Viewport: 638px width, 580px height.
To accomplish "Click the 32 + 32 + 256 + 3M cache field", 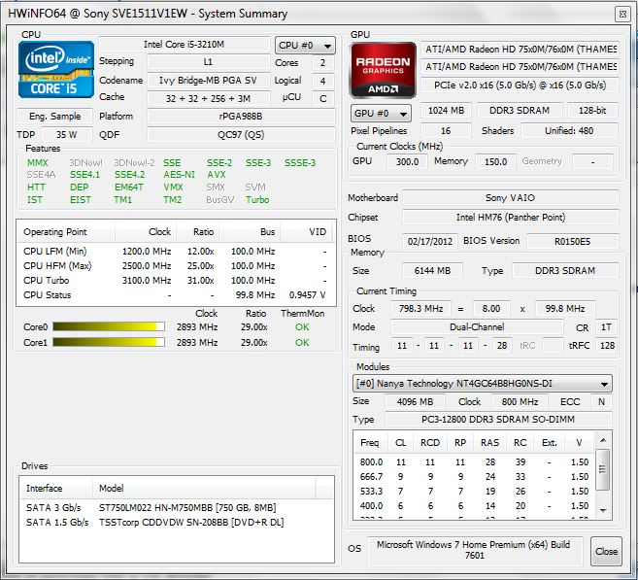I will click(209, 98).
